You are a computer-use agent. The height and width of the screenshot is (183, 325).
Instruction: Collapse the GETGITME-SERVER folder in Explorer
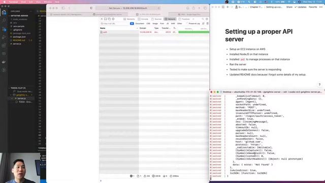[x=20, y=16]
